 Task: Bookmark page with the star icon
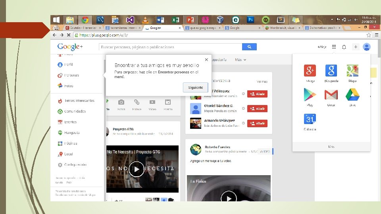[x=369, y=35]
